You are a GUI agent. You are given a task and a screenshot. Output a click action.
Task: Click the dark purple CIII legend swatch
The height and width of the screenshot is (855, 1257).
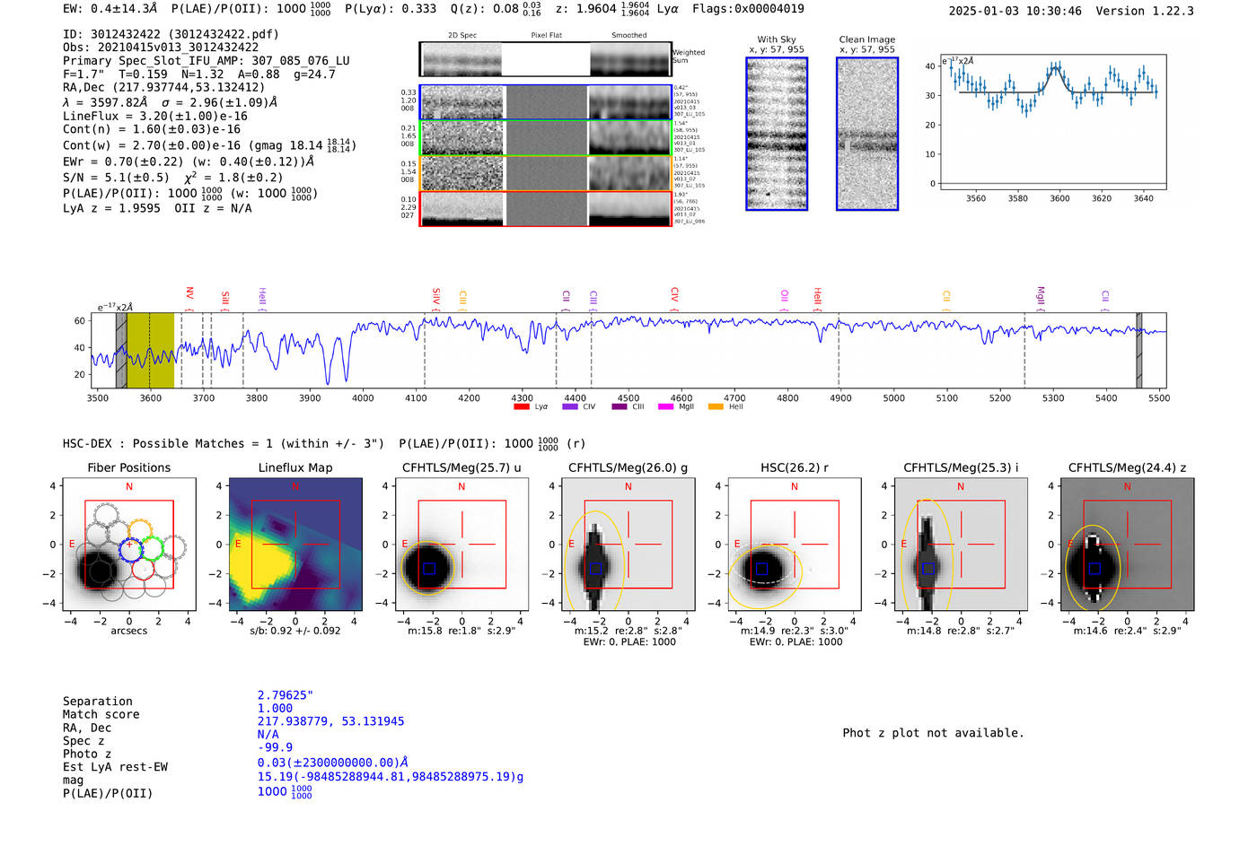[620, 406]
